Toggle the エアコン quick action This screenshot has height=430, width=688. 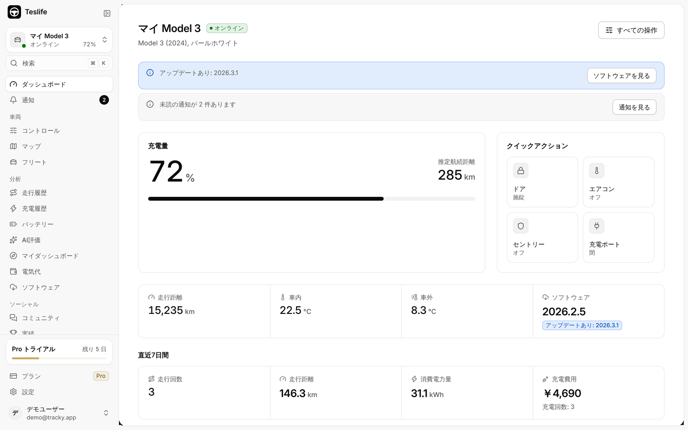(x=619, y=182)
